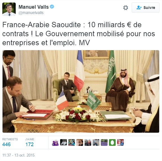This screenshot has width=162, height=161.
Task: Click the Manuel Valls display name
Action: tap(34, 7)
